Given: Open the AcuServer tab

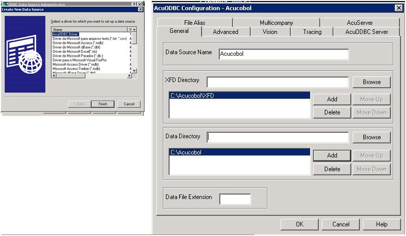Looking at the screenshot, I should [x=360, y=22].
